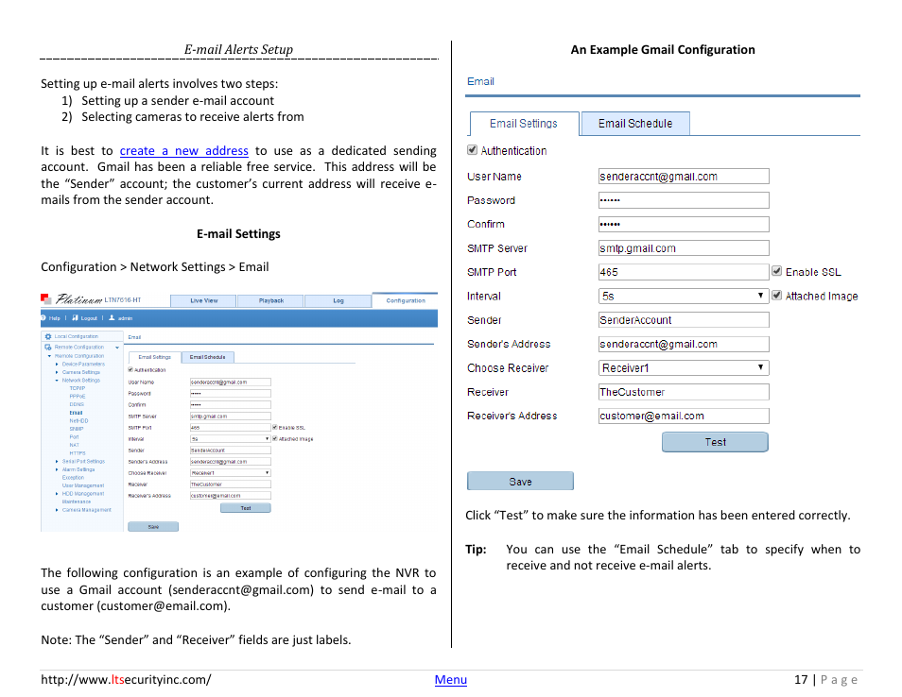Select NAT in the sidebar tree

74,446
